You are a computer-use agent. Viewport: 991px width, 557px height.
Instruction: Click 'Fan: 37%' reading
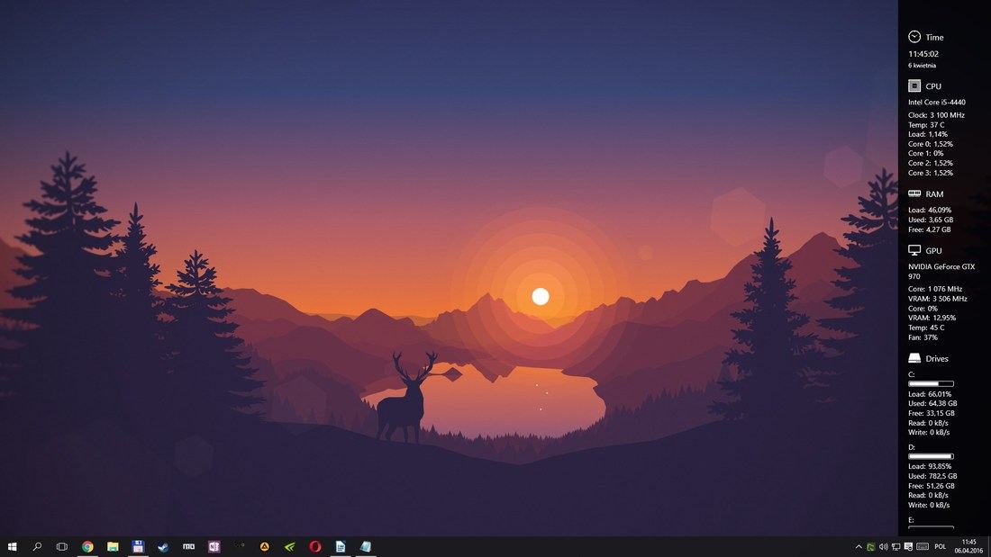[x=923, y=337]
